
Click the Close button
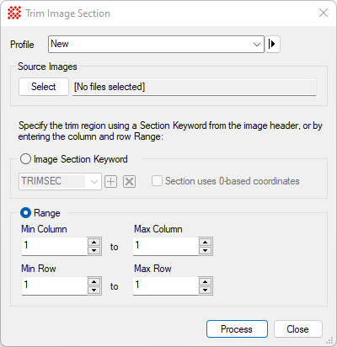(x=298, y=329)
